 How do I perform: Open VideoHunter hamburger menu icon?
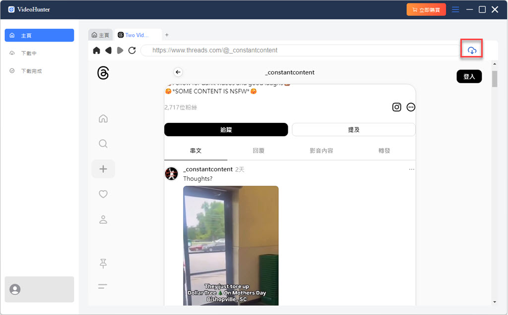[455, 9]
